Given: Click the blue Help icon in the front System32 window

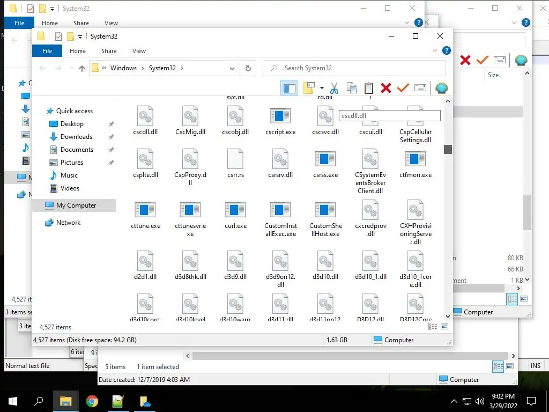Looking at the screenshot, I should 447,51.
